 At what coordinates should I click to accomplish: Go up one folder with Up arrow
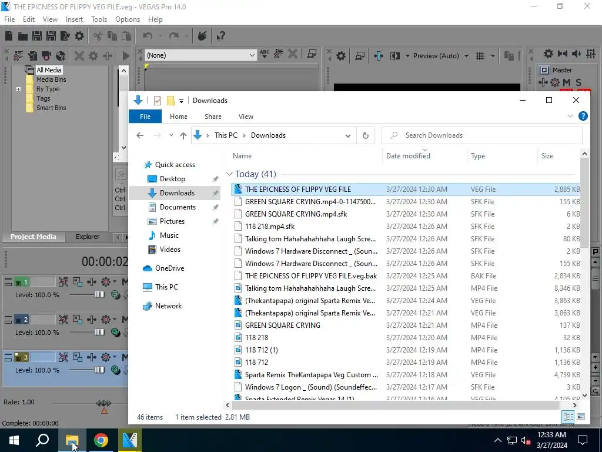(183, 136)
